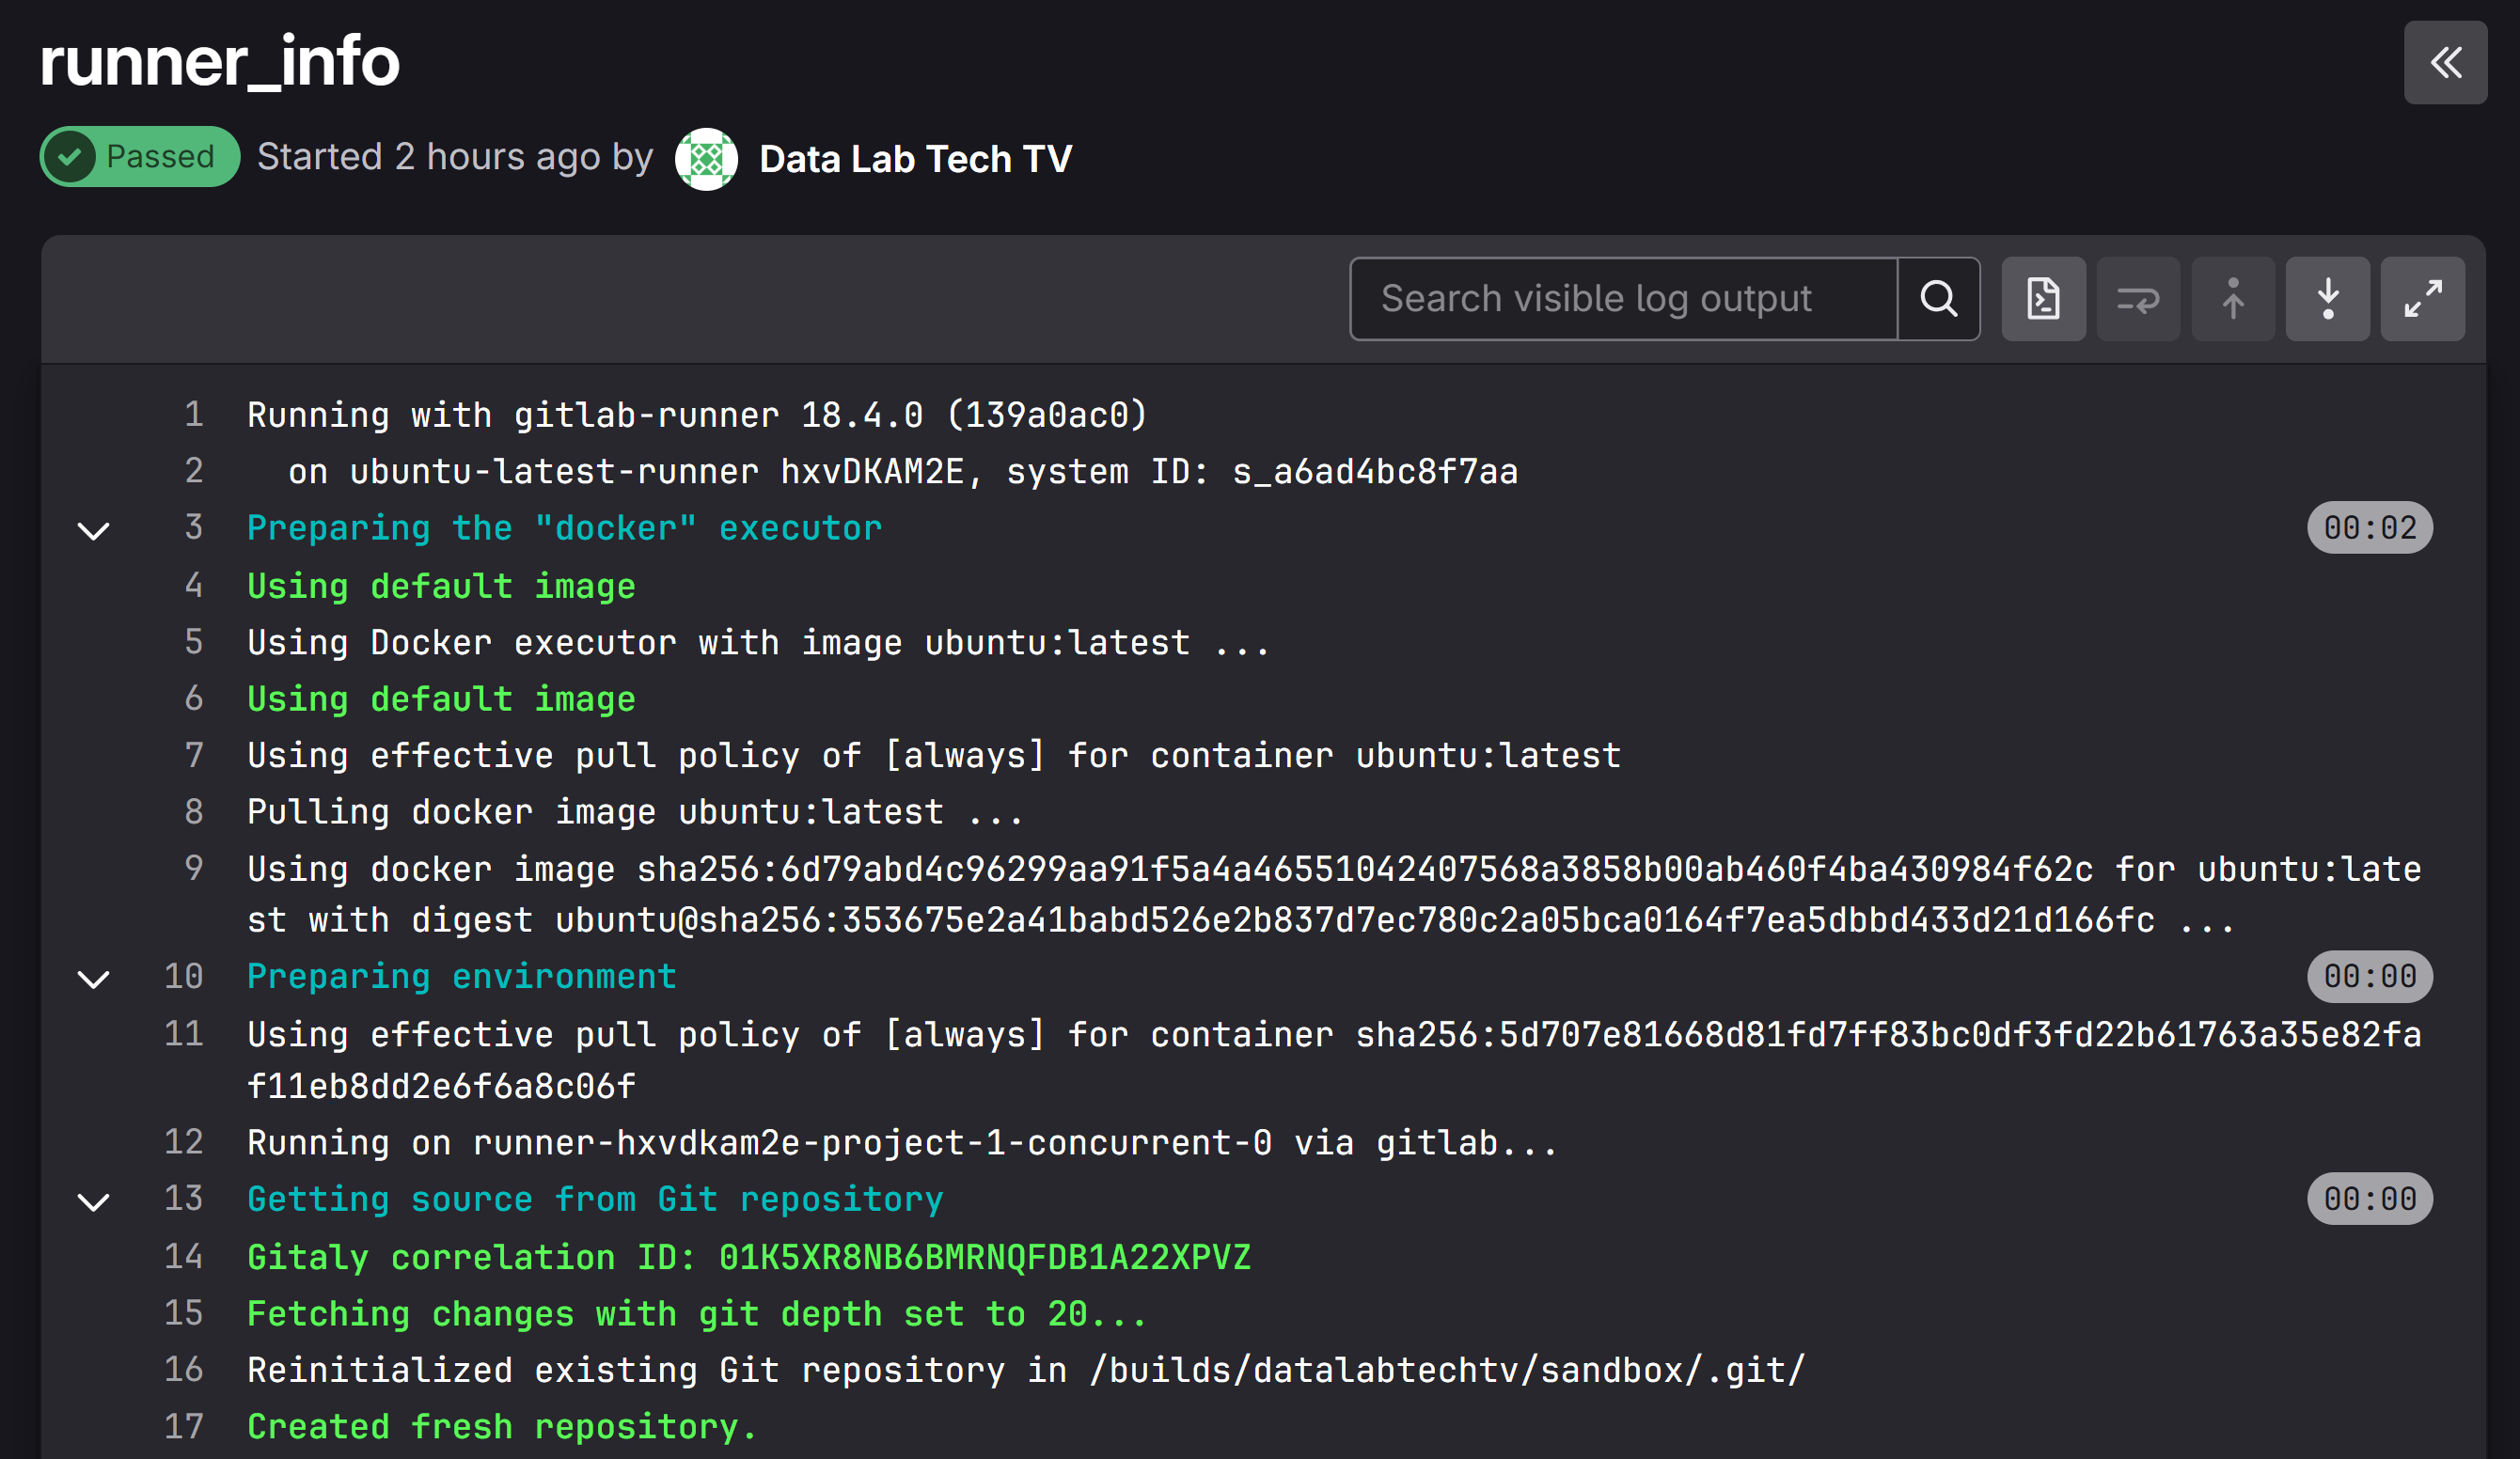Viewport: 2520px width, 1459px height.
Task: Collapse the 'Getting source from Git repository' section
Action: tap(94, 1201)
